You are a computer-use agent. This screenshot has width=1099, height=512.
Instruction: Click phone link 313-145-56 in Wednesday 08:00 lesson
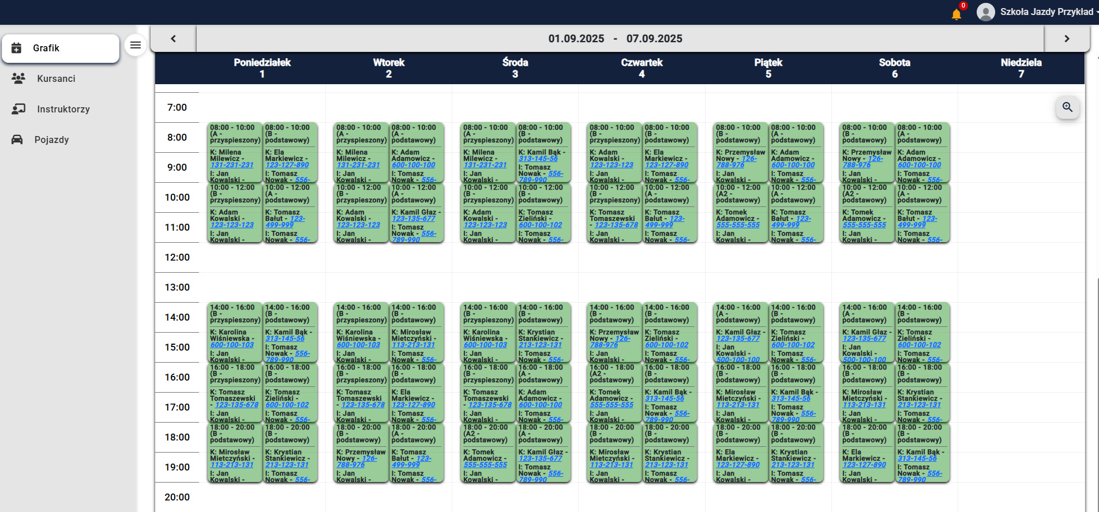click(538, 159)
